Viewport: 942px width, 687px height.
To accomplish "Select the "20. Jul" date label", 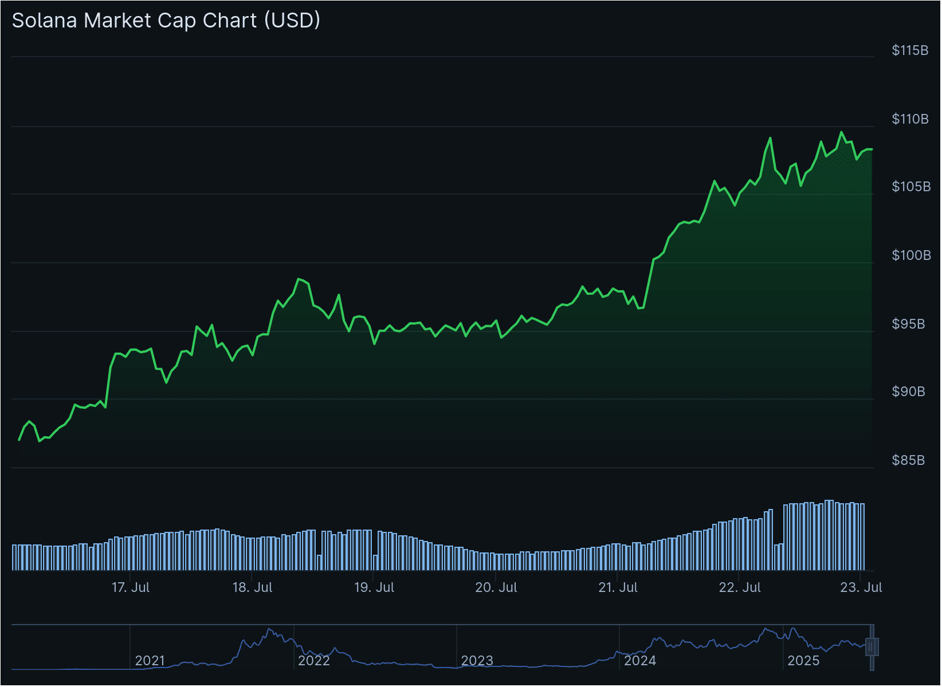I will (496, 587).
